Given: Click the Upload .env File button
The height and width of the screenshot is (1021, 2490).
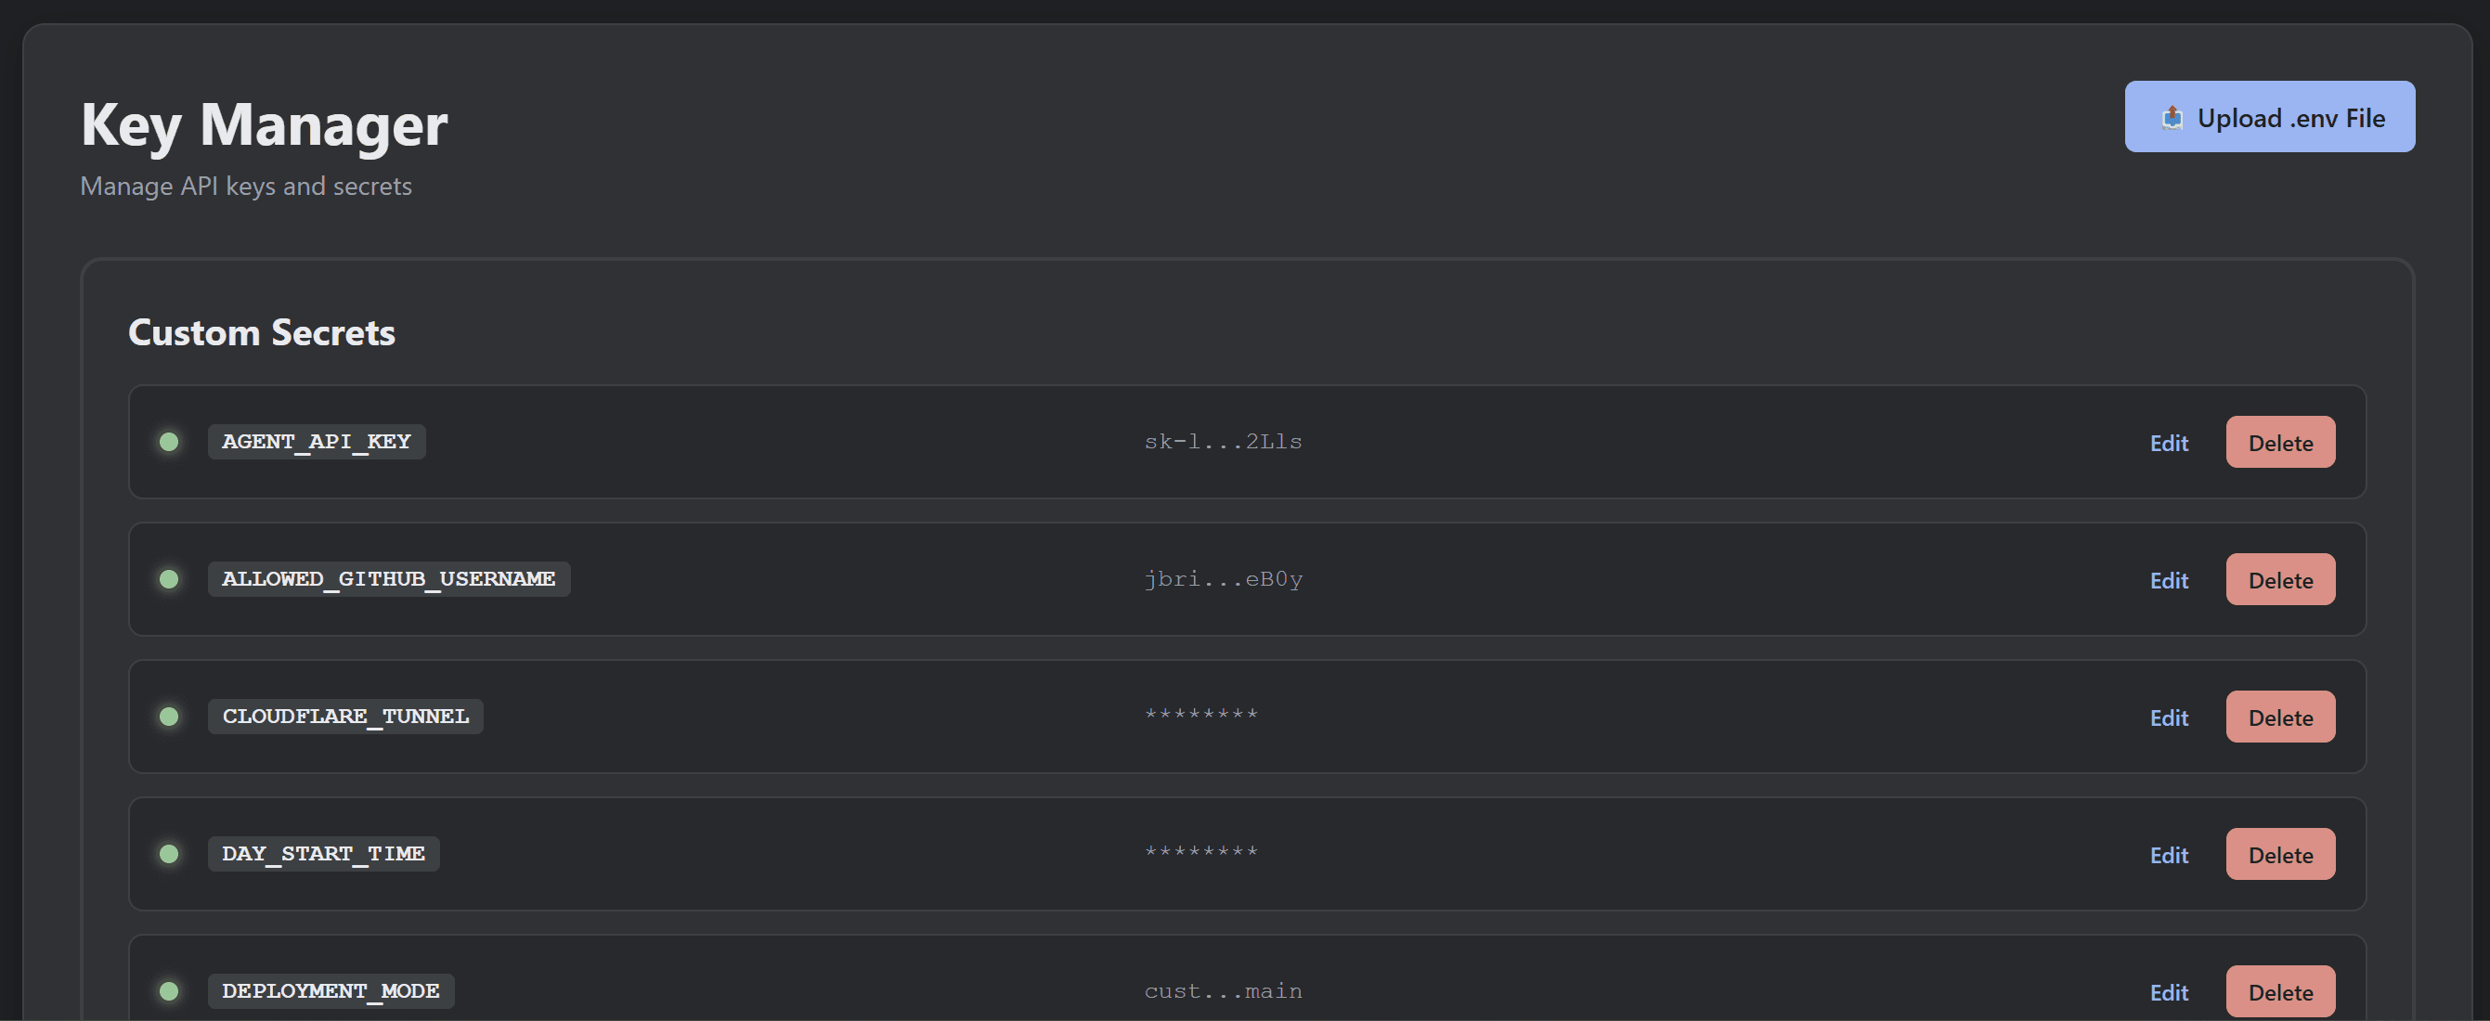Looking at the screenshot, I should click(x=2269, y=117).
